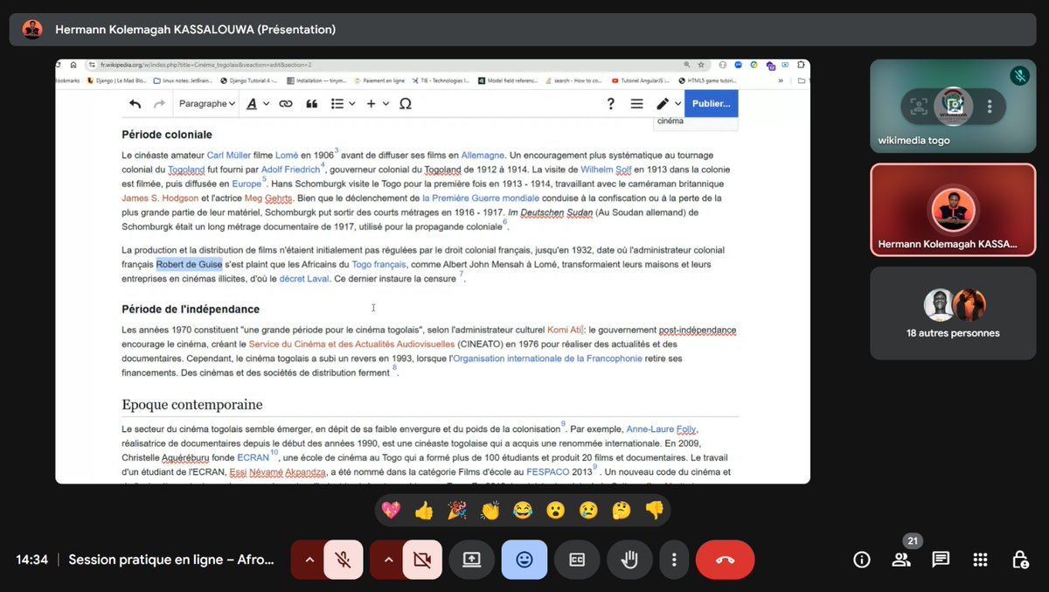
Task: Click the Paiement en ligne bookmark
Action: [x=380, y=80]
